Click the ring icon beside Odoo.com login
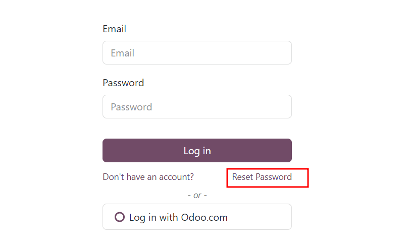407x252 pixels. [x=120, y=217]
